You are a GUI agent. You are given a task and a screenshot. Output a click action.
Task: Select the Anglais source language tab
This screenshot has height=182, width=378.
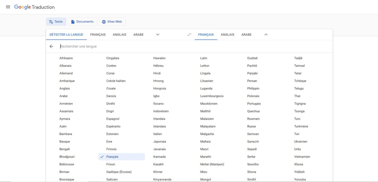[119, 34]
